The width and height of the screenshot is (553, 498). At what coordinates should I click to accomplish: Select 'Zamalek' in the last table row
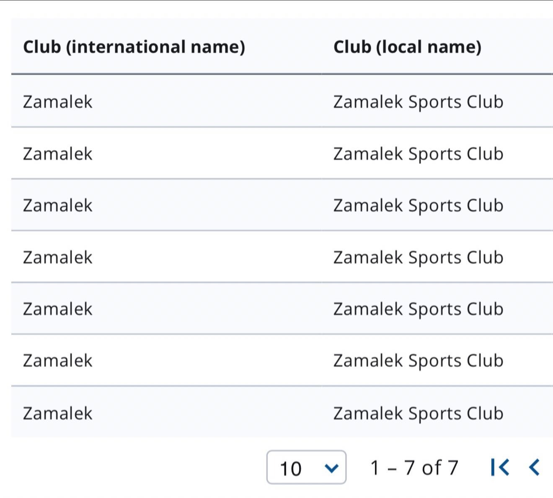(x=57, y=413)
